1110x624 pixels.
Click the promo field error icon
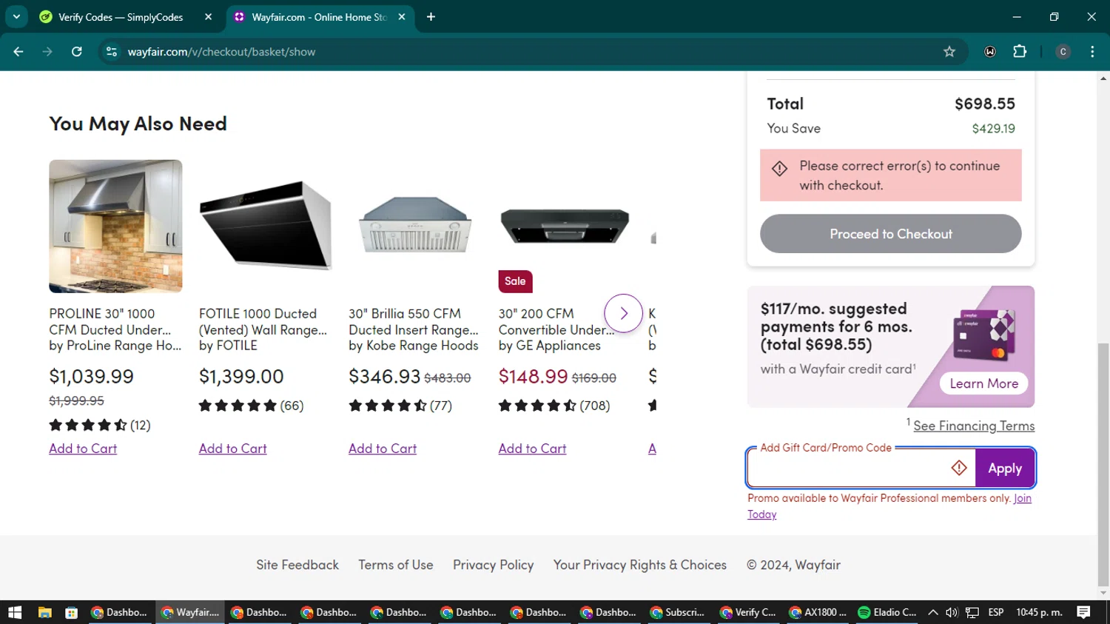click(959, 468)
